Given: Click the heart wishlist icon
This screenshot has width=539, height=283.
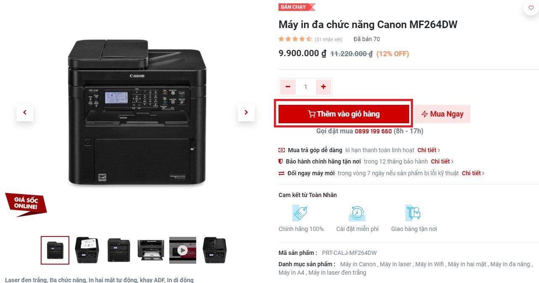Looking at the screenshot, I should point(531,8).
